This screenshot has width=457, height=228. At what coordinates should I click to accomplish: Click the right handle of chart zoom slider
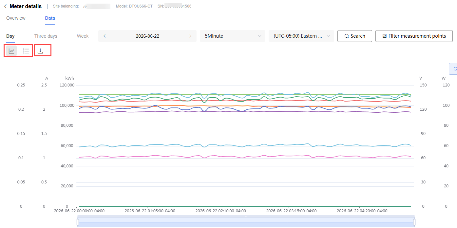point(414,222)
